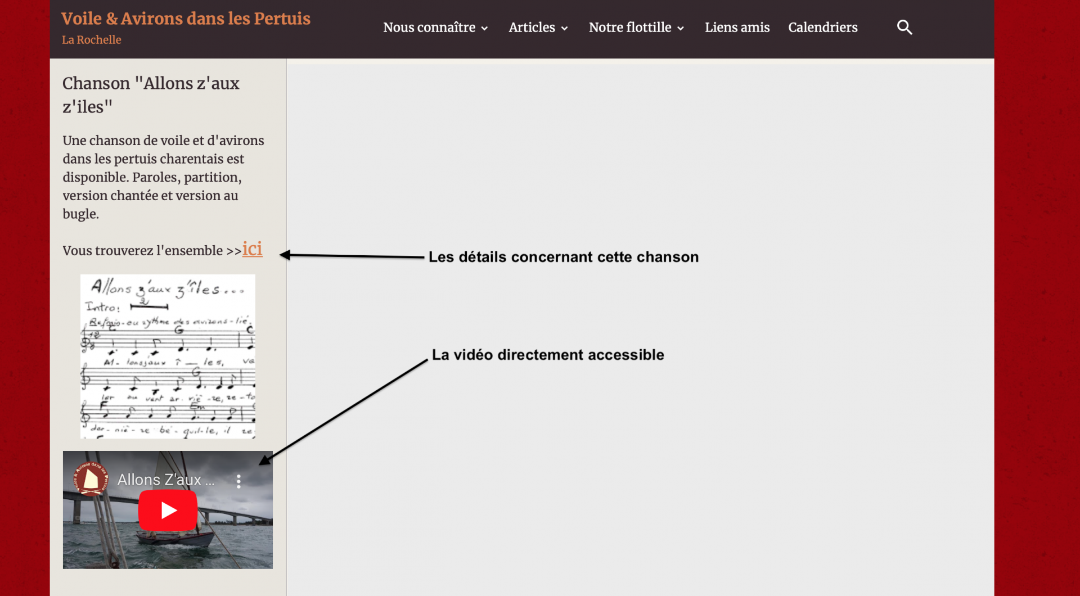Click the channel logo on the video
1080x596 pixels.
[90, 480]
